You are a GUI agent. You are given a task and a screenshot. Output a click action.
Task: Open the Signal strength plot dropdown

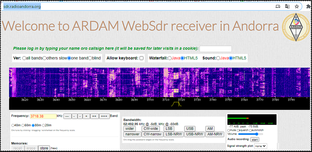point(261,146)
